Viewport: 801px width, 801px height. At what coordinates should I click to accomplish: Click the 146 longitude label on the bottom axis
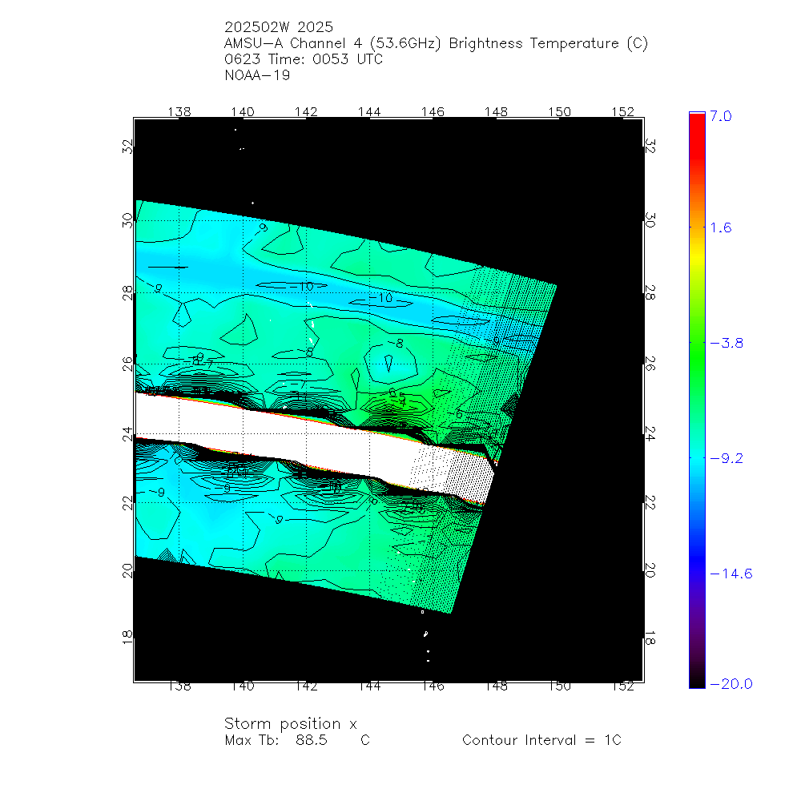click(x=433, y=686)
